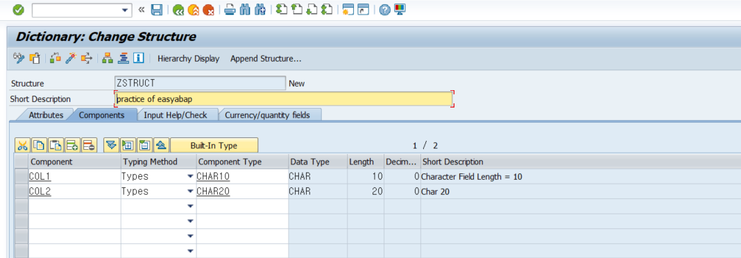Toggle Display/Change with glasses-pencil icon

(x=19, y=58)
